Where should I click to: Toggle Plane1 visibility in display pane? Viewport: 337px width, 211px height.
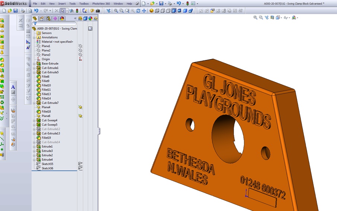(80, 46)
